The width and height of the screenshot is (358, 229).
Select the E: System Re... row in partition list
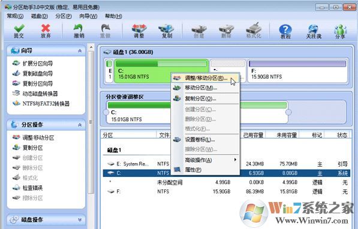click(x=226, y=164)
